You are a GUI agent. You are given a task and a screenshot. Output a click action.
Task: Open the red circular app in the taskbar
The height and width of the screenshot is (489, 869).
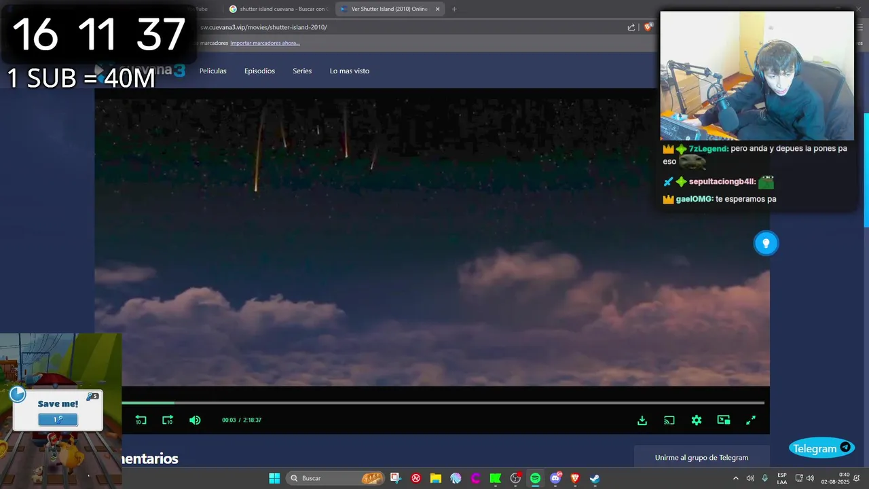coord(415,478)
